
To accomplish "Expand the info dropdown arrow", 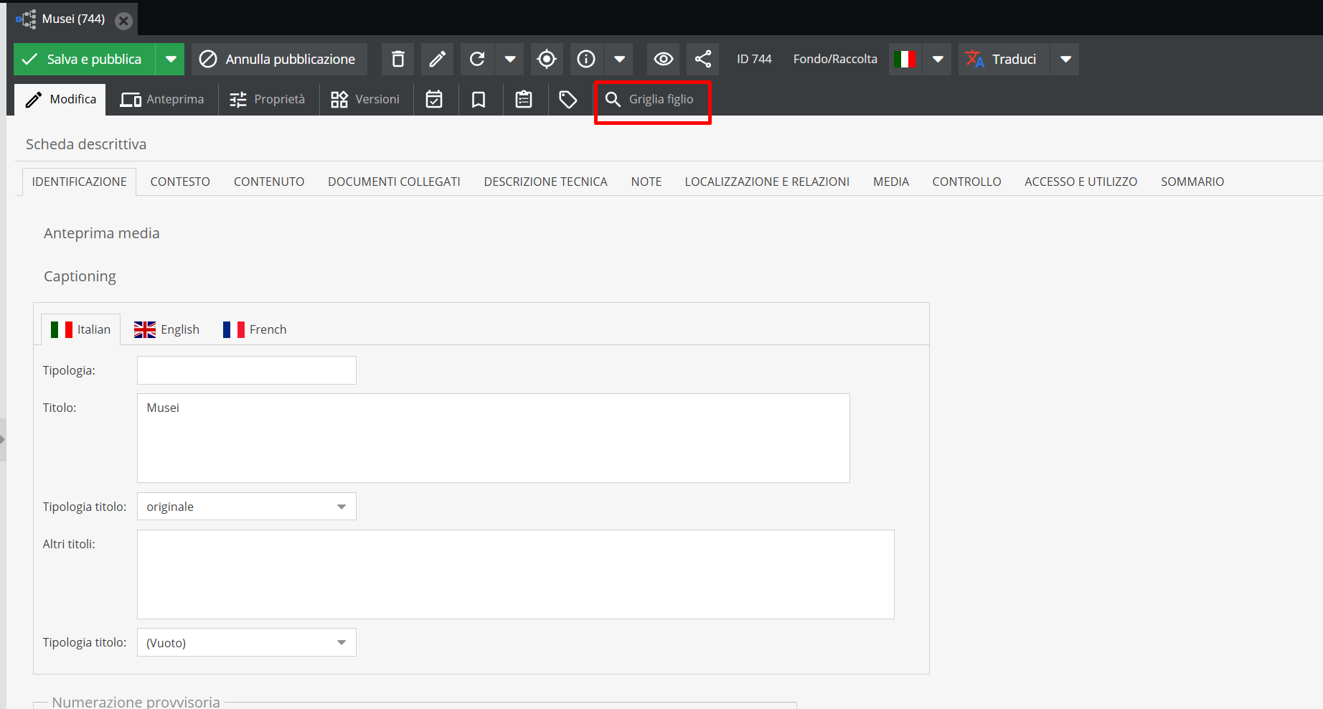I will click(619, 59).
